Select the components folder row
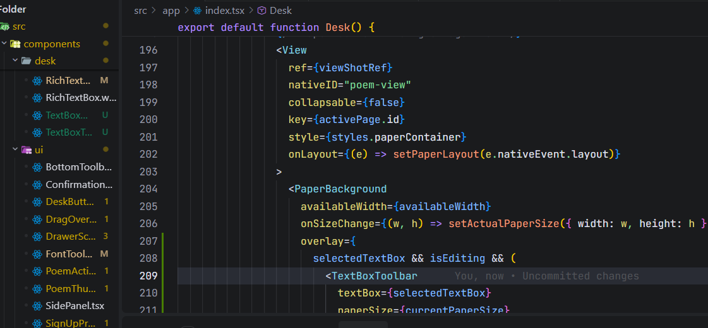This screenshot has height=328, width=708. pyautogui.click(x=59, y=44)
